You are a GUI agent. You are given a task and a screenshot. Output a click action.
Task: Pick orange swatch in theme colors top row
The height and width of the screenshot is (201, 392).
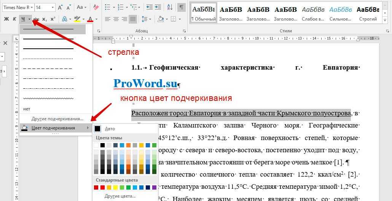[x=128, y=145]
